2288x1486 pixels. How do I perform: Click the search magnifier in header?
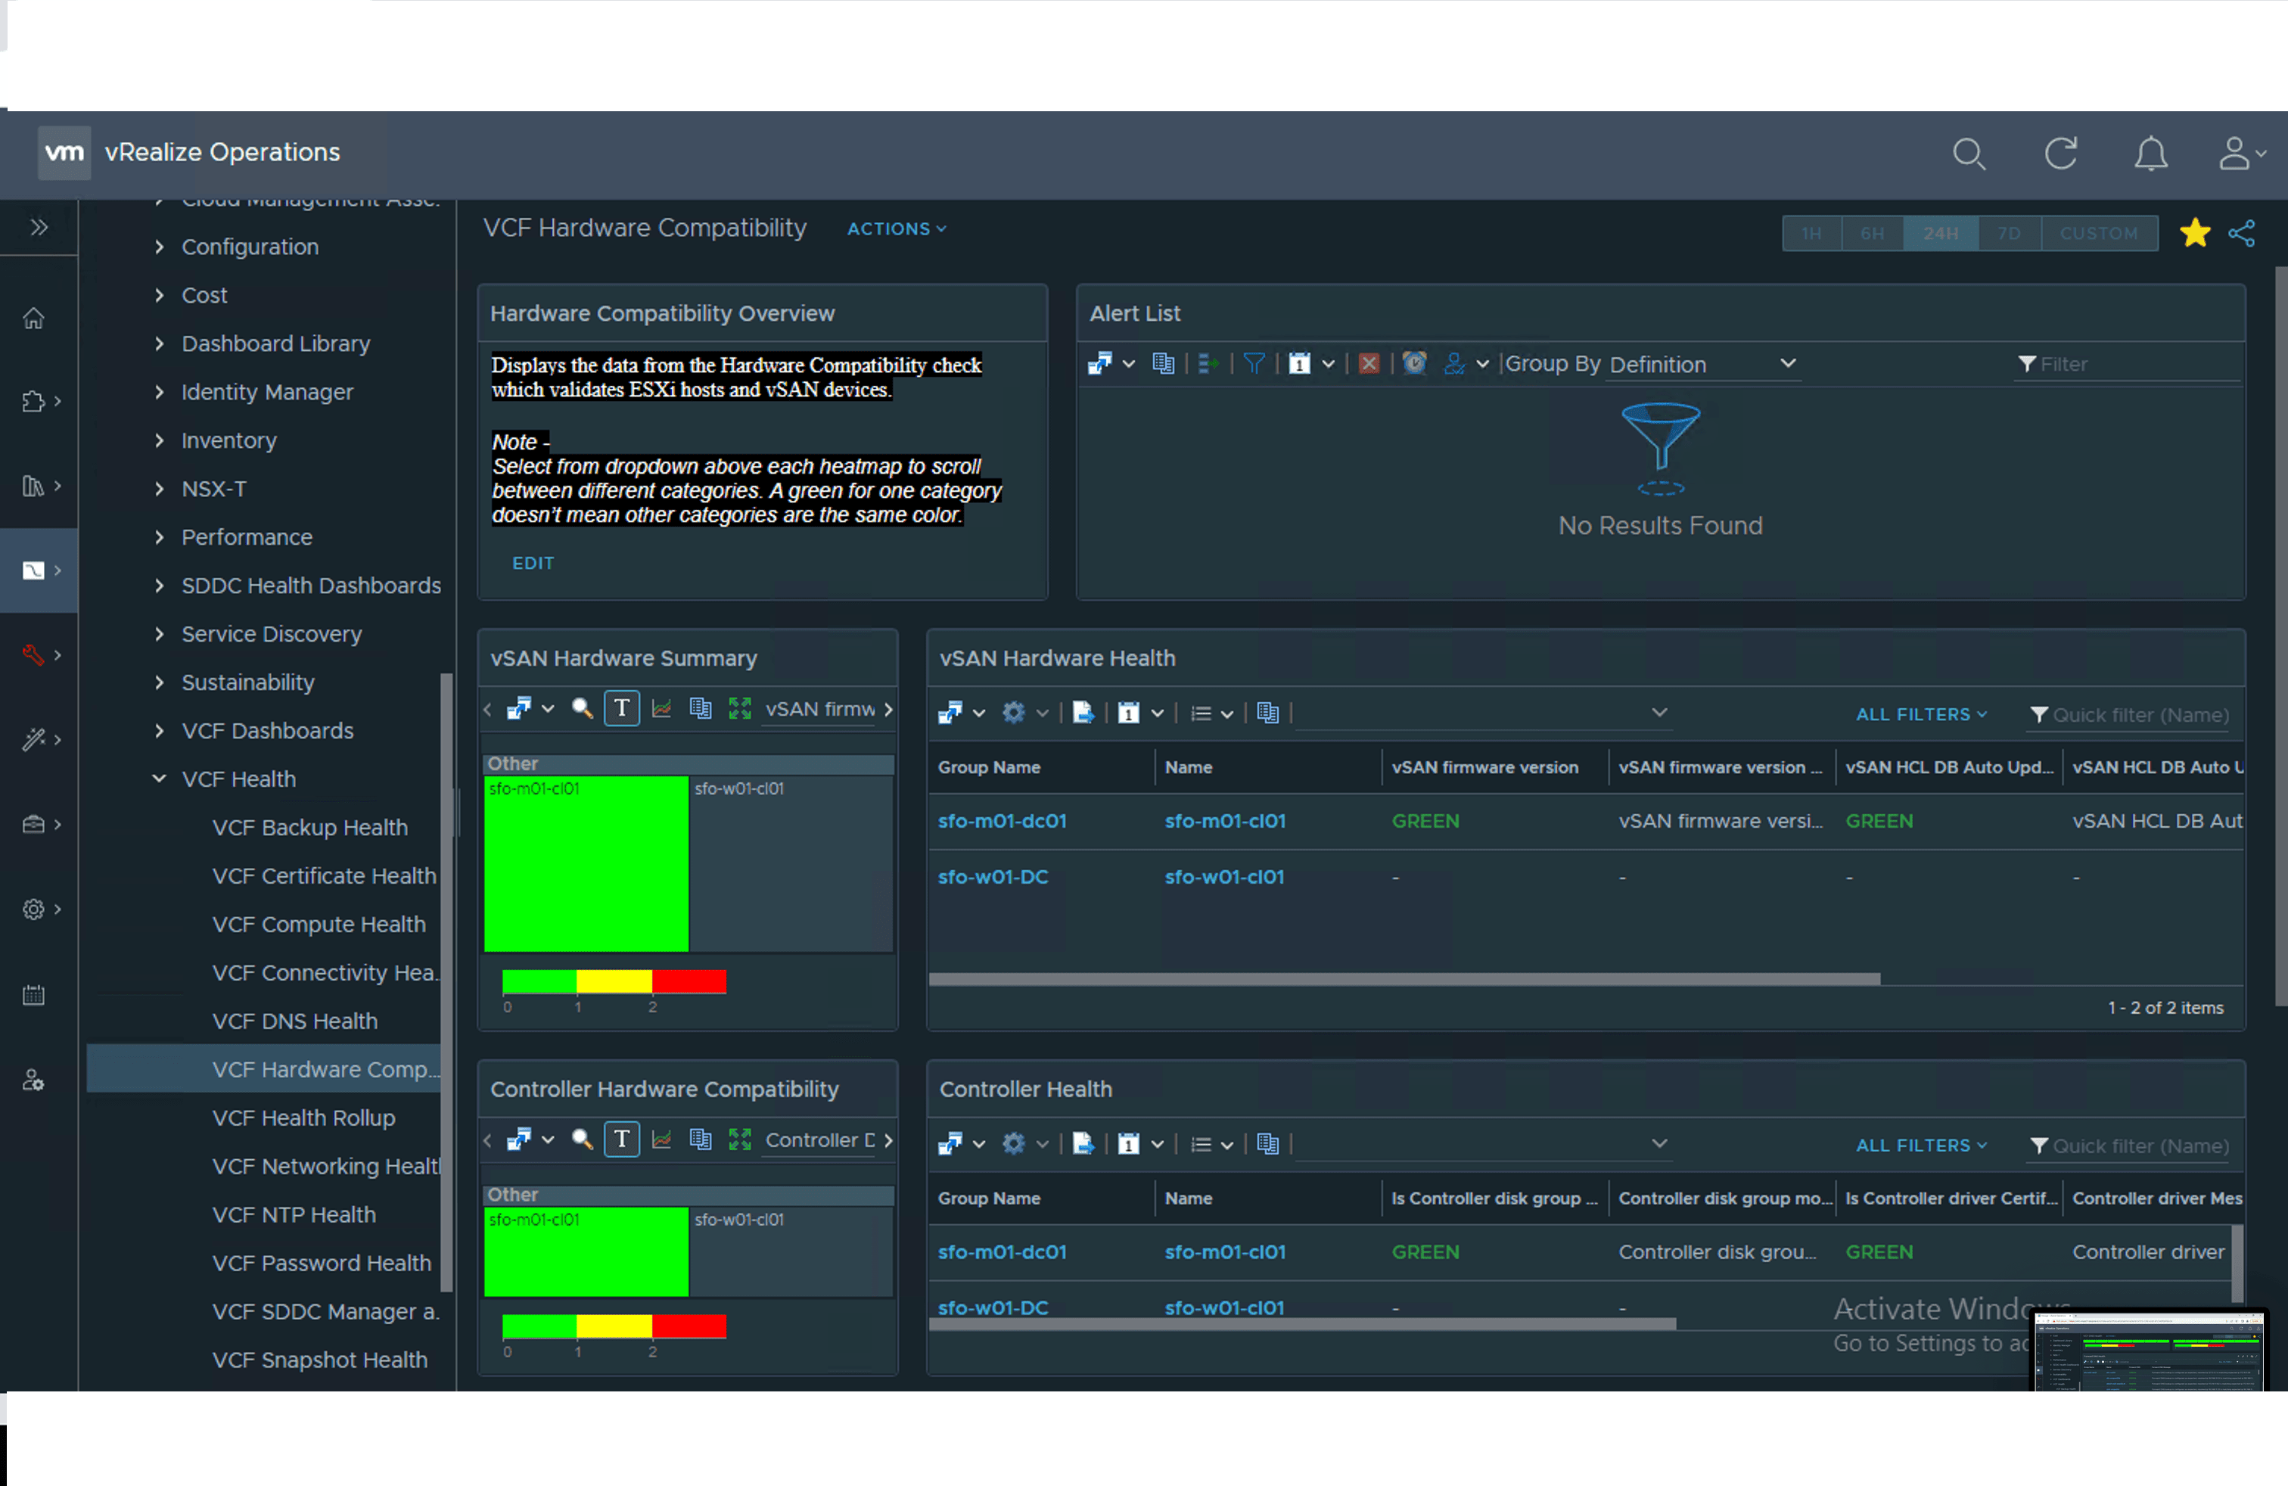click(1968, 154)
